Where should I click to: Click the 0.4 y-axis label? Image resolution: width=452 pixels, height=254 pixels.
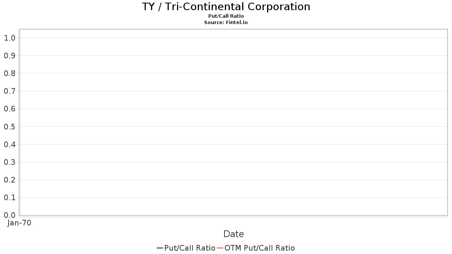pyautogui.click(x=9, y=144)
